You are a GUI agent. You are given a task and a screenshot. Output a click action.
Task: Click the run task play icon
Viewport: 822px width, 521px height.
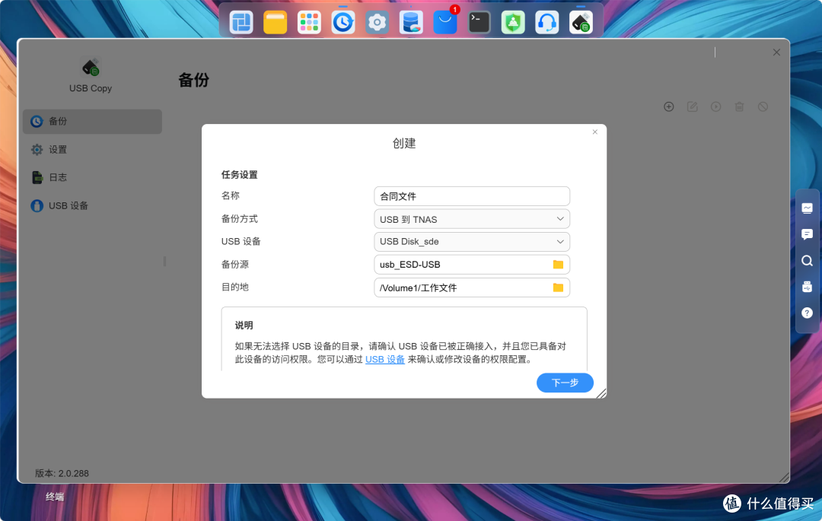[715, 106]
